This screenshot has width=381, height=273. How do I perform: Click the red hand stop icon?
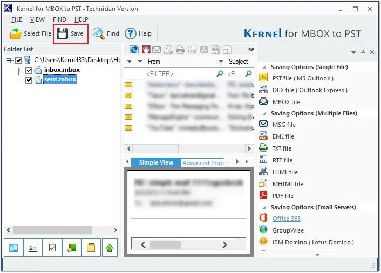pos(146,50)
